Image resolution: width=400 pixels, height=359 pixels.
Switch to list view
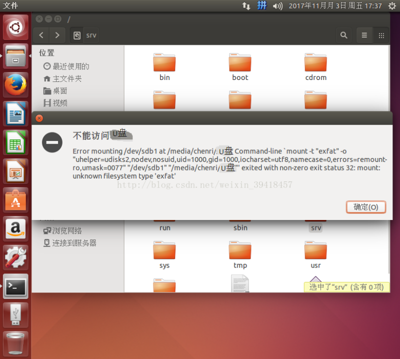(364, 35)
